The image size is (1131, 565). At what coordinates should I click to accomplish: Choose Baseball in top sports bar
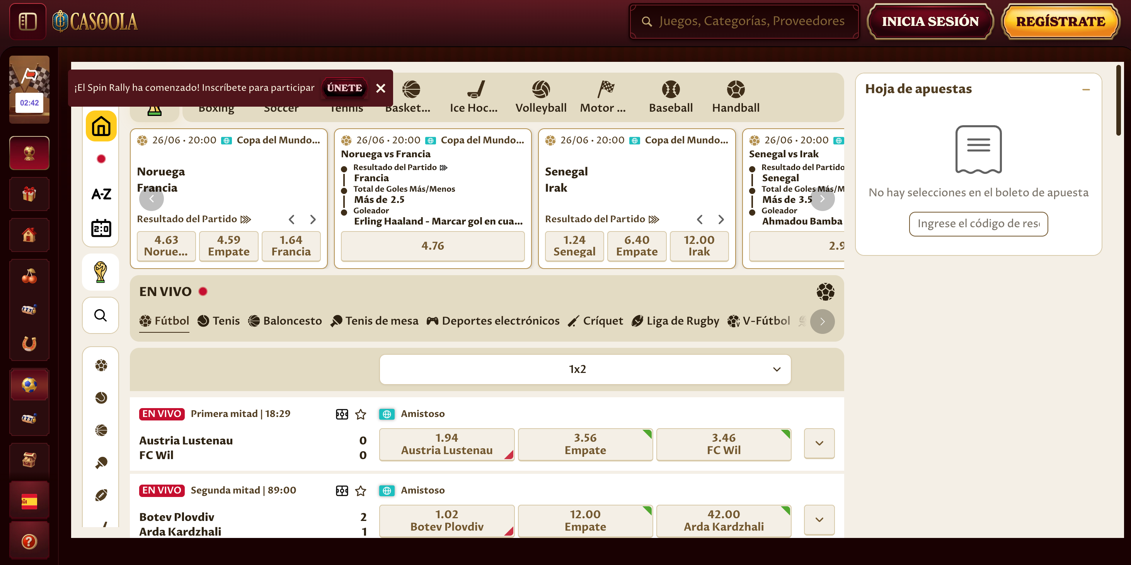pos(671,97)
